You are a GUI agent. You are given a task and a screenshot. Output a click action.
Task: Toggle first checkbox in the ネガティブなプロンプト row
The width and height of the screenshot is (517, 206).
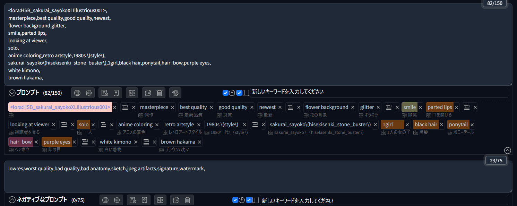(235, 200)
